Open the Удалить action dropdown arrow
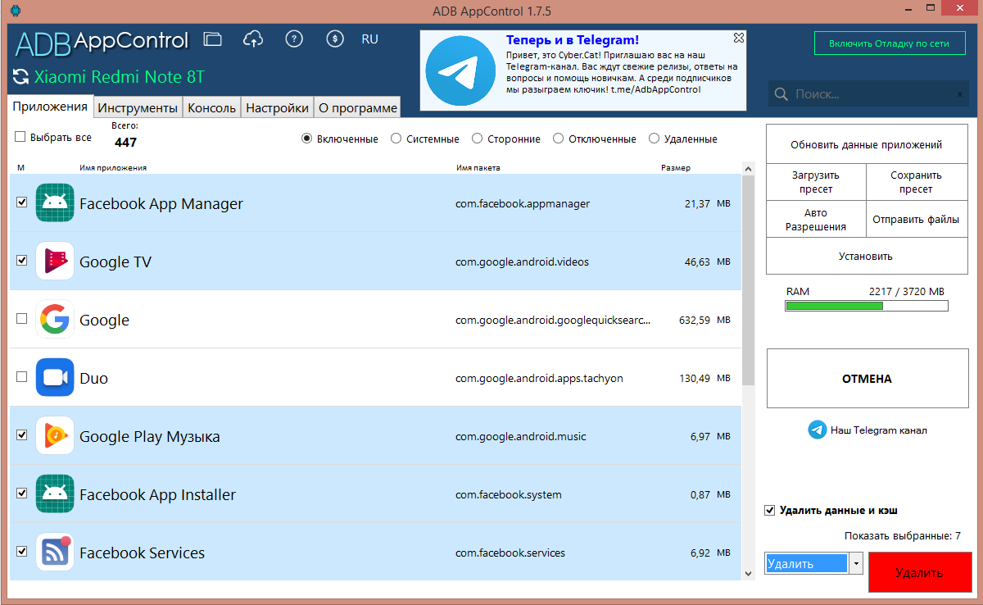The width and height of the screenshot is (983, 605). coord(856,563)
